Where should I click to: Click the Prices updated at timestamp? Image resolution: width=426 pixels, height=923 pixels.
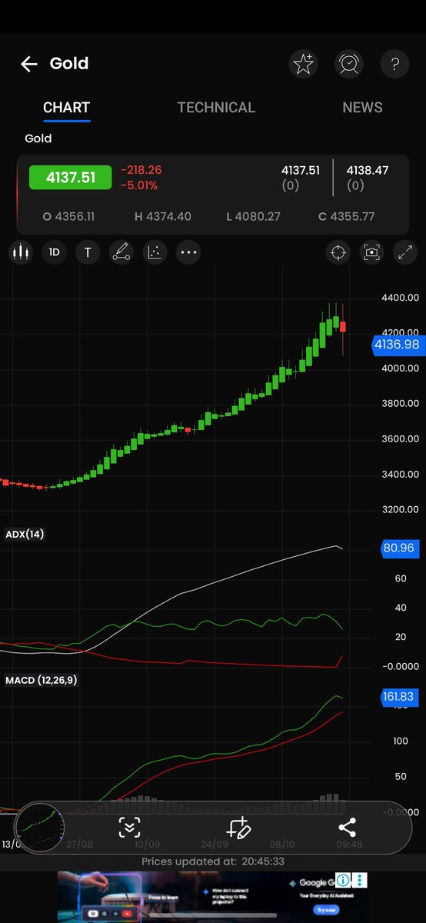click(x=213, y=861)
